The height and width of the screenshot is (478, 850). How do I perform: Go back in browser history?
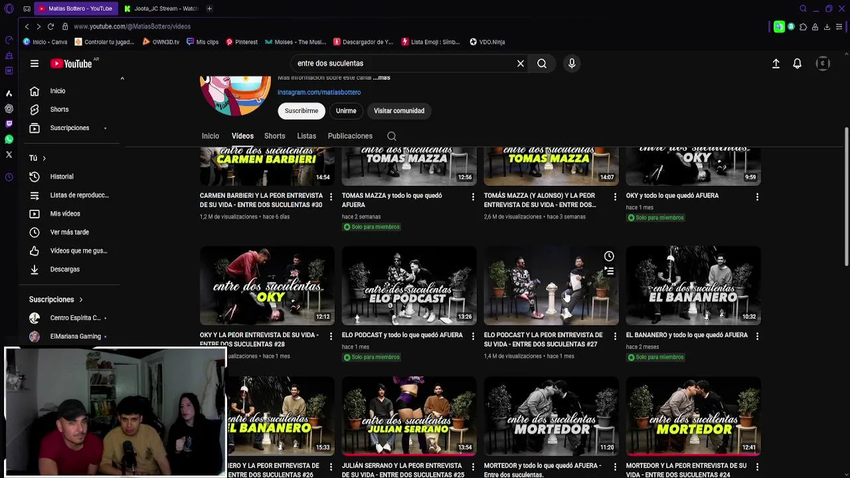[x=27, y=27]
